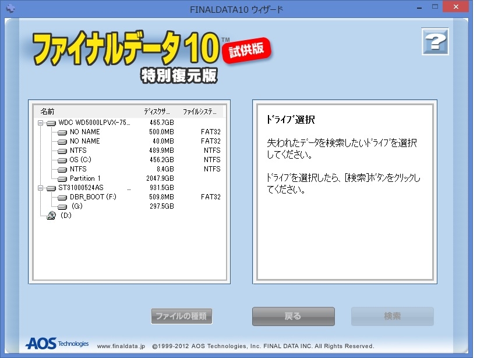The height and width of the screenshot is (358, 477).
Task: Select the (G:) drive label
Action: tap(77, 206)
